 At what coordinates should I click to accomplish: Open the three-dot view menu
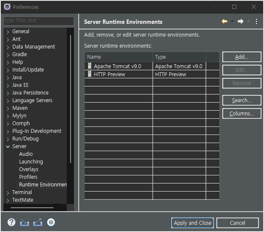point(256,21)
